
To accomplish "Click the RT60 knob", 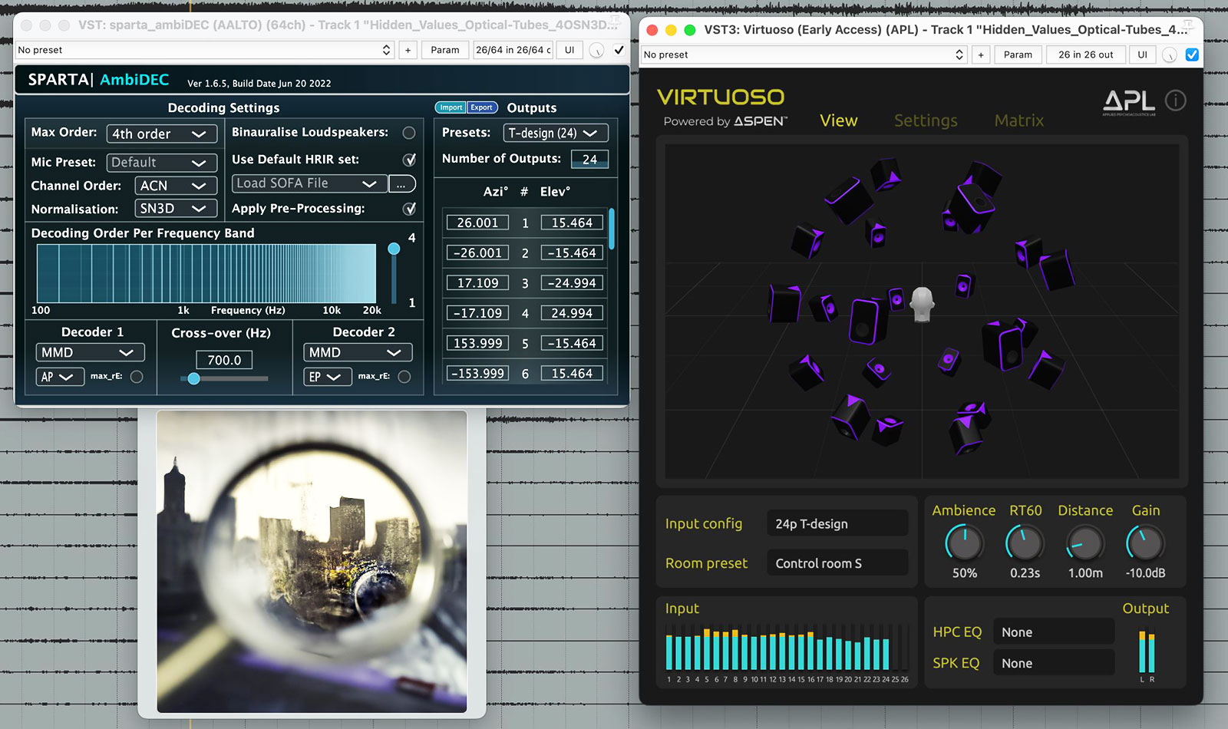I will 1024,543.
